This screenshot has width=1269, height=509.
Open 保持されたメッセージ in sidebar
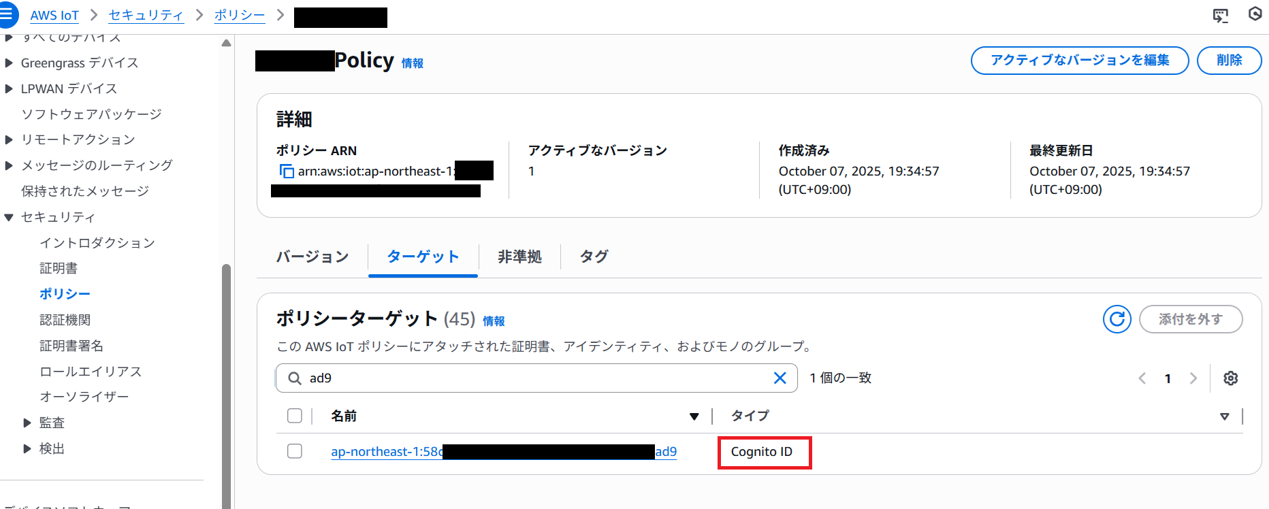[x=85, y=191]
